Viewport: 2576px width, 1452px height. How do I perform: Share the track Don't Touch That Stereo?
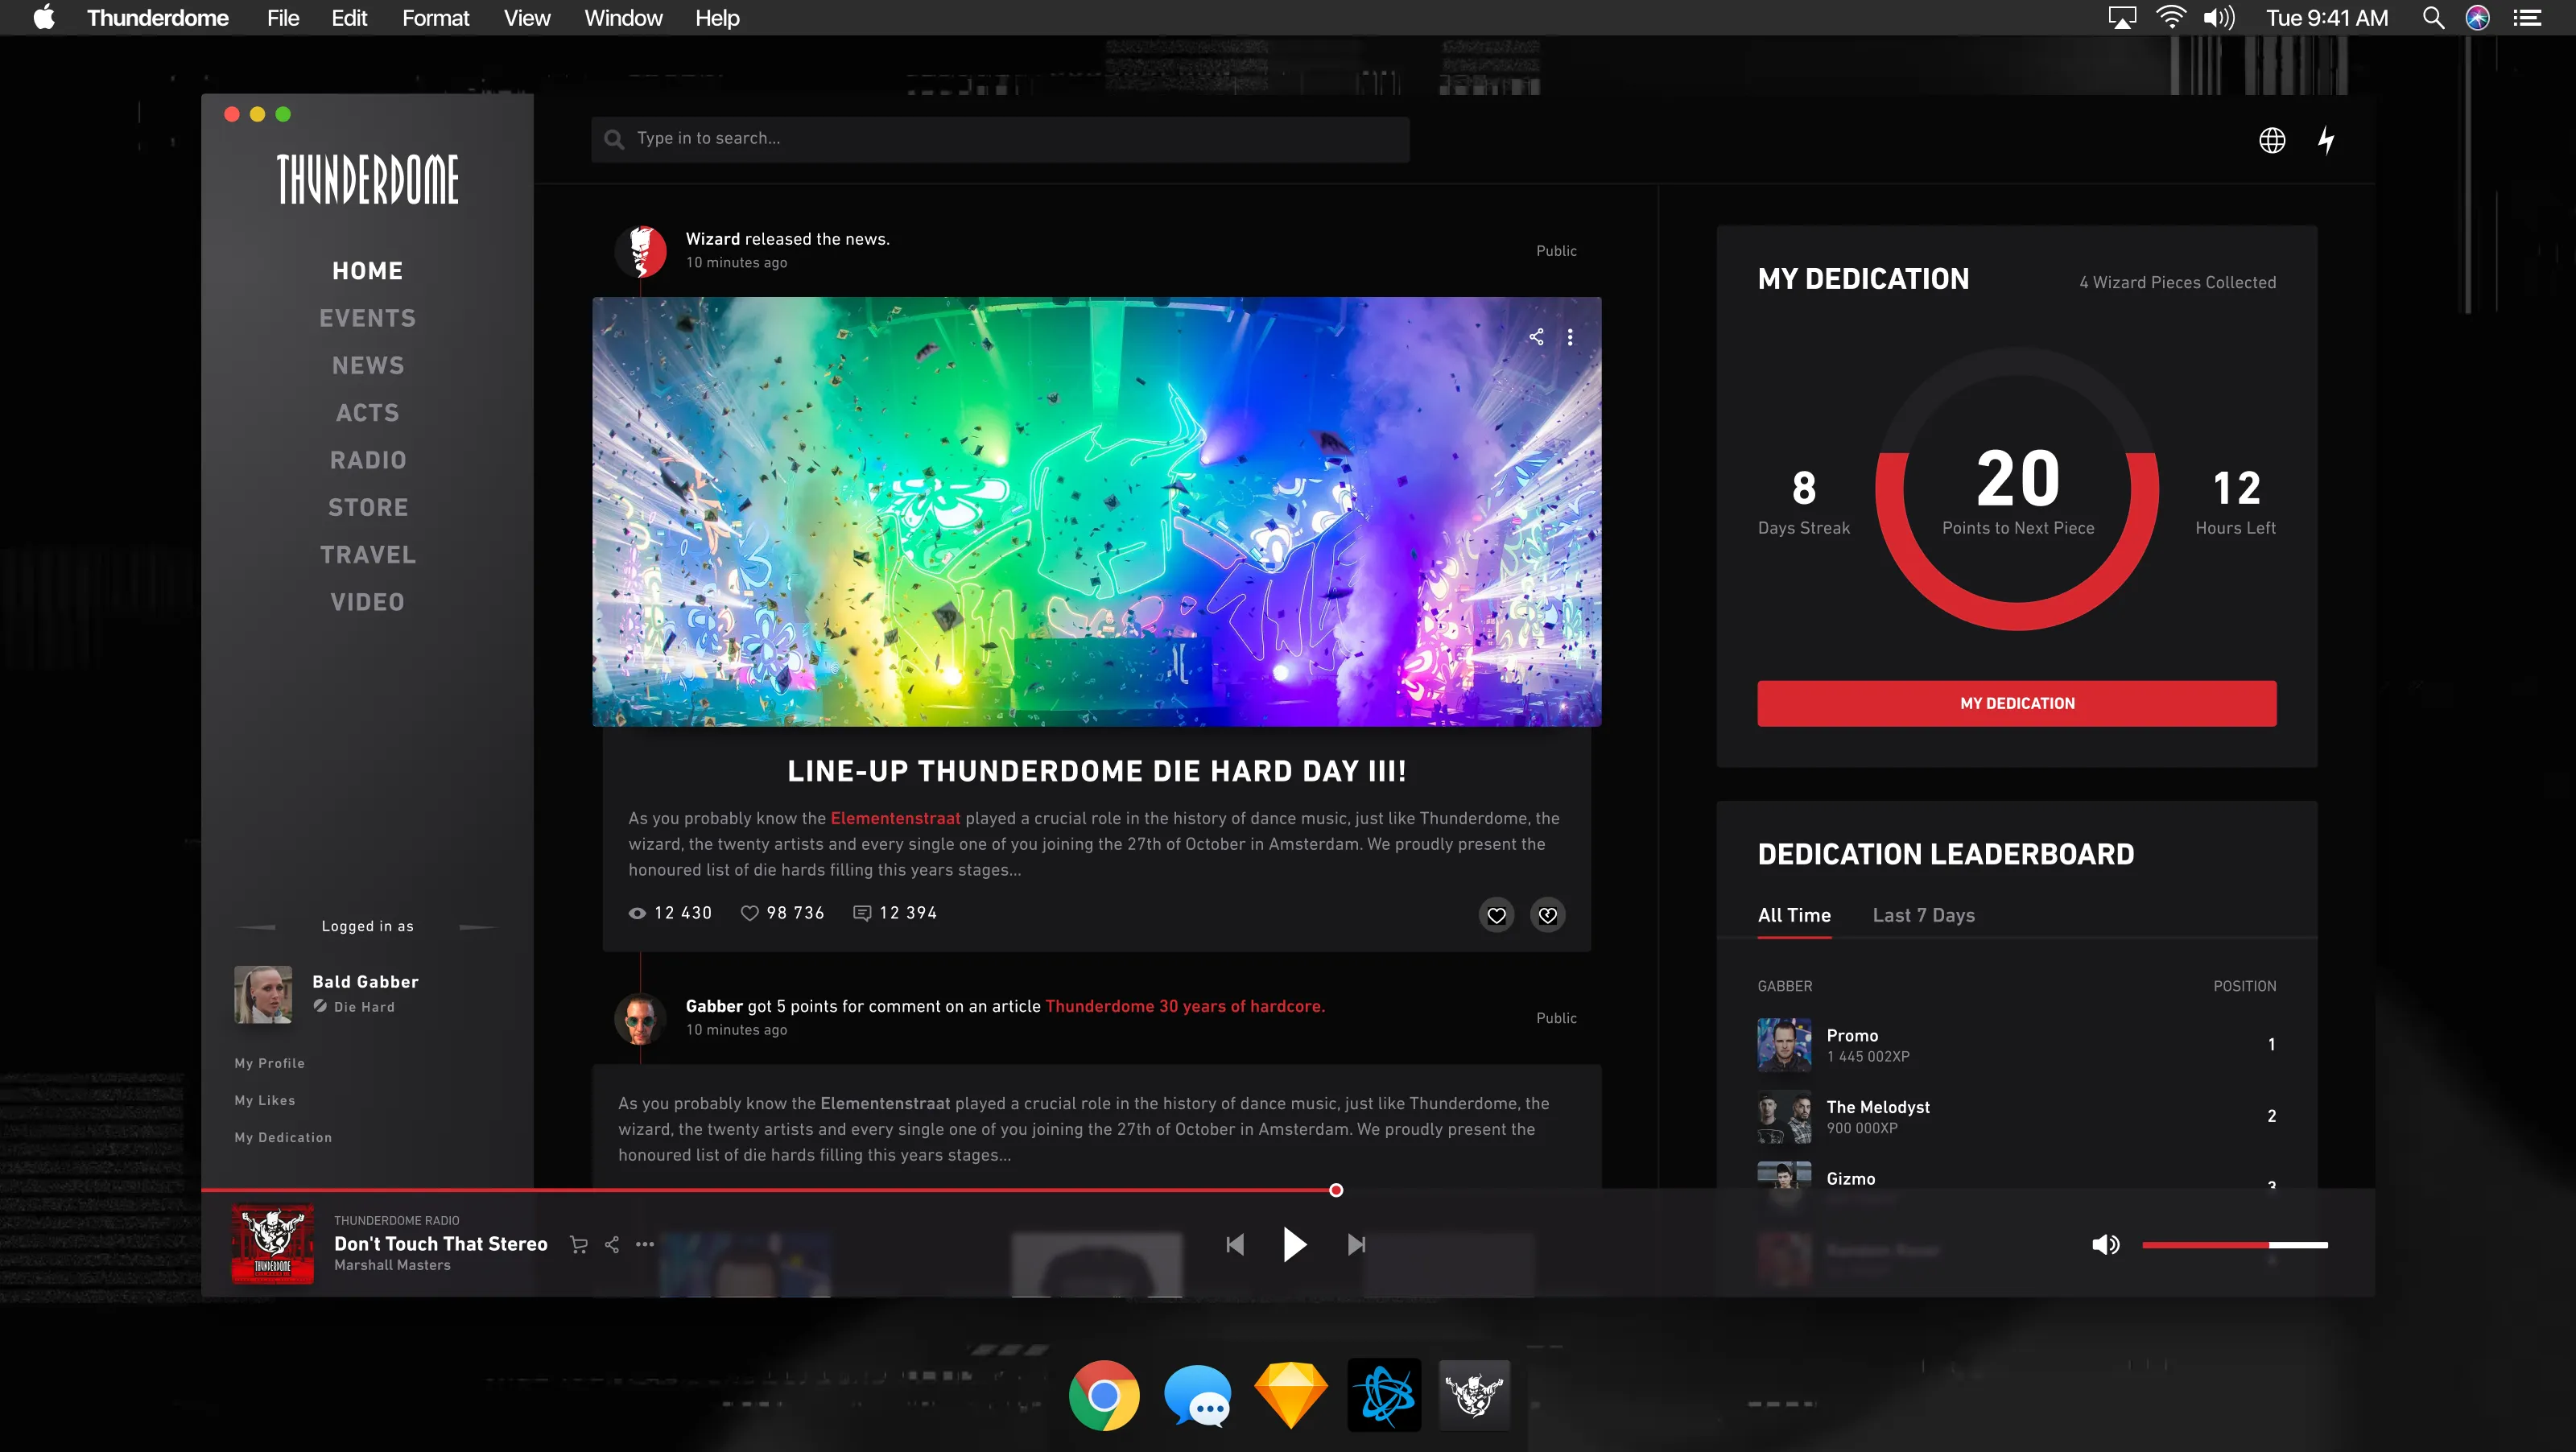(x=612, y=1244)
